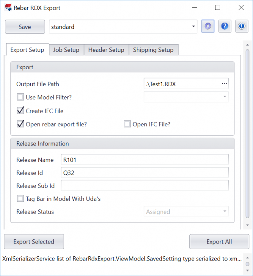Click the settings gear icon
The width and height of the screenshot is (253, 276).
(208, 26)
